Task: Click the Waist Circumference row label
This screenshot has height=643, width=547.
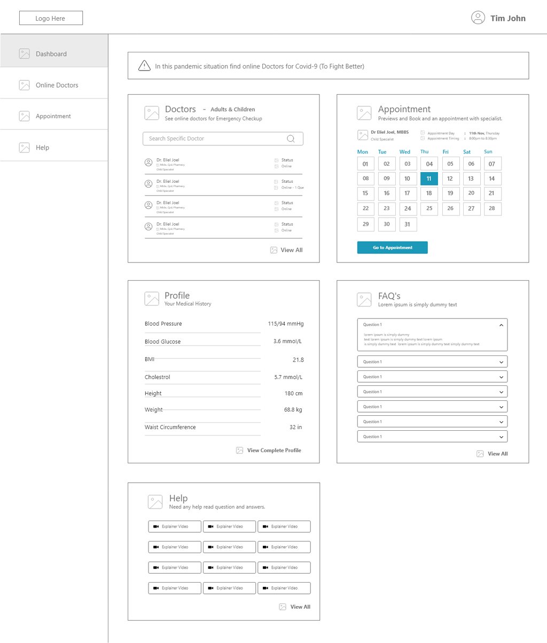Action: click(170, 427)
